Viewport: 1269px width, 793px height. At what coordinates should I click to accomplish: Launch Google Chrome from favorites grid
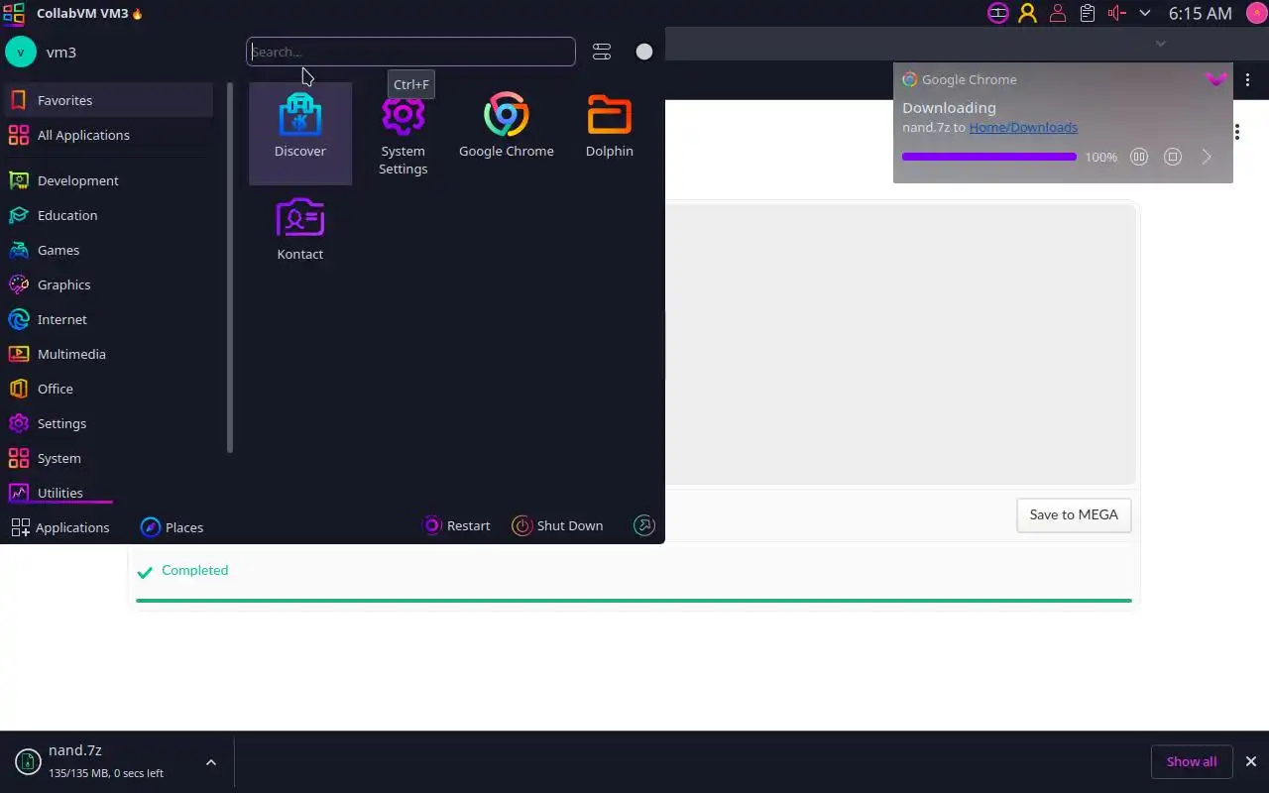[506, 133]
